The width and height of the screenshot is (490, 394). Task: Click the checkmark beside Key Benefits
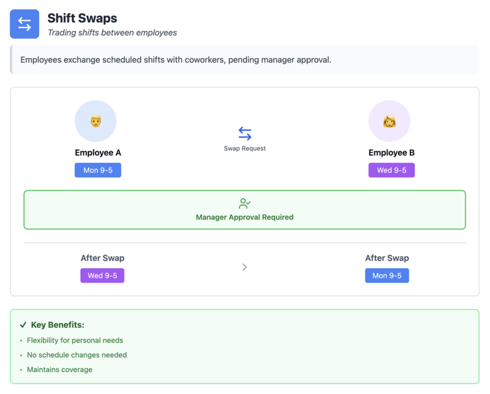[24, 325]
